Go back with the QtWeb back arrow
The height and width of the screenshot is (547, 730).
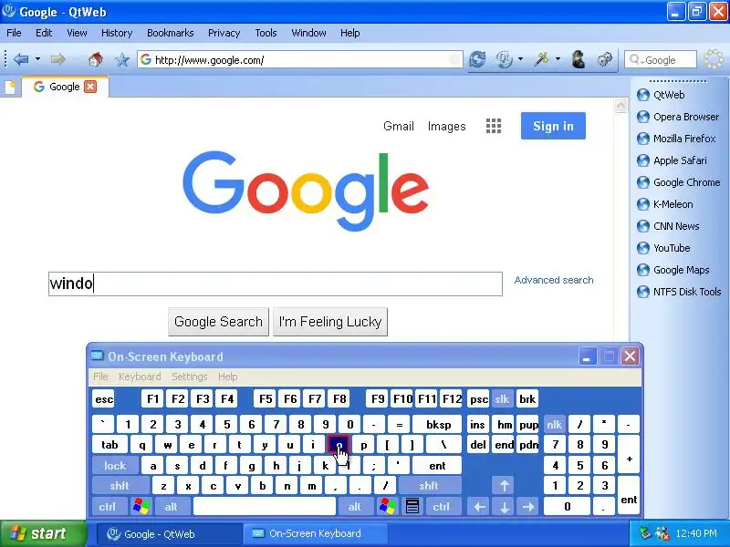point(21,59)
